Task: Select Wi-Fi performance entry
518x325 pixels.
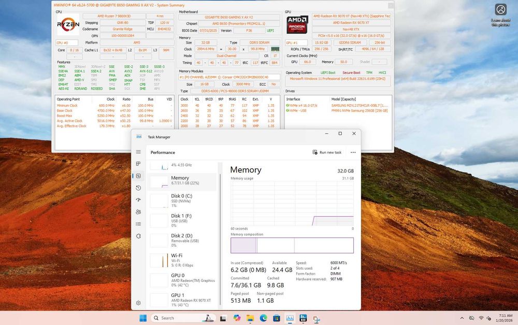Action: pyautogui.click(x=182, y=260)
